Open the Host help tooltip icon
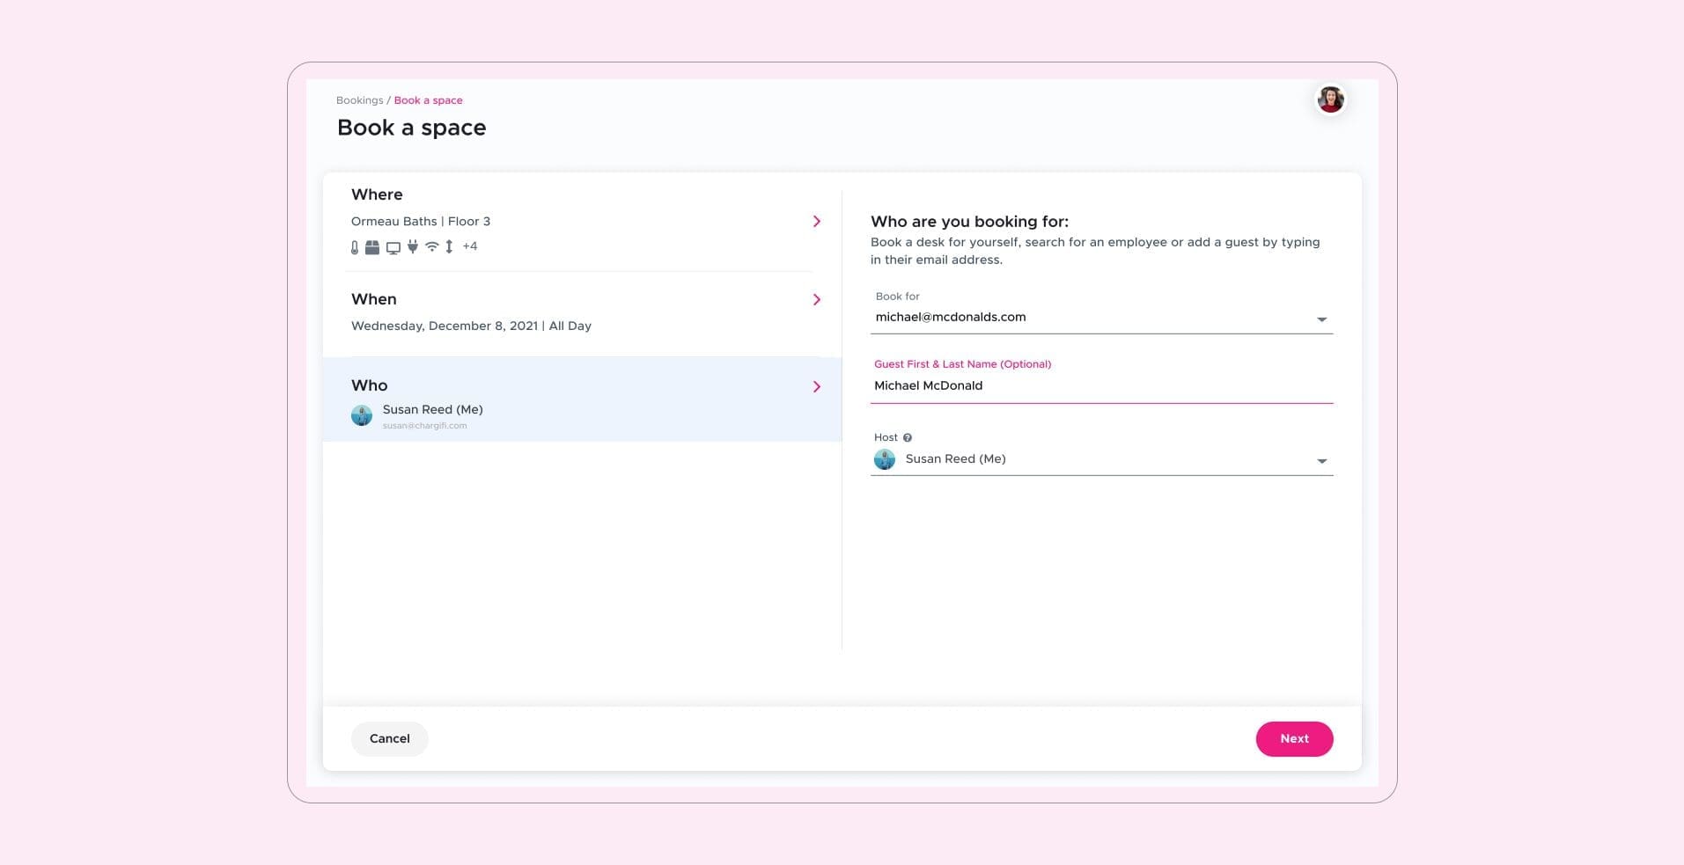Screen dimensions: 1684x865 (x=908, y=437)
